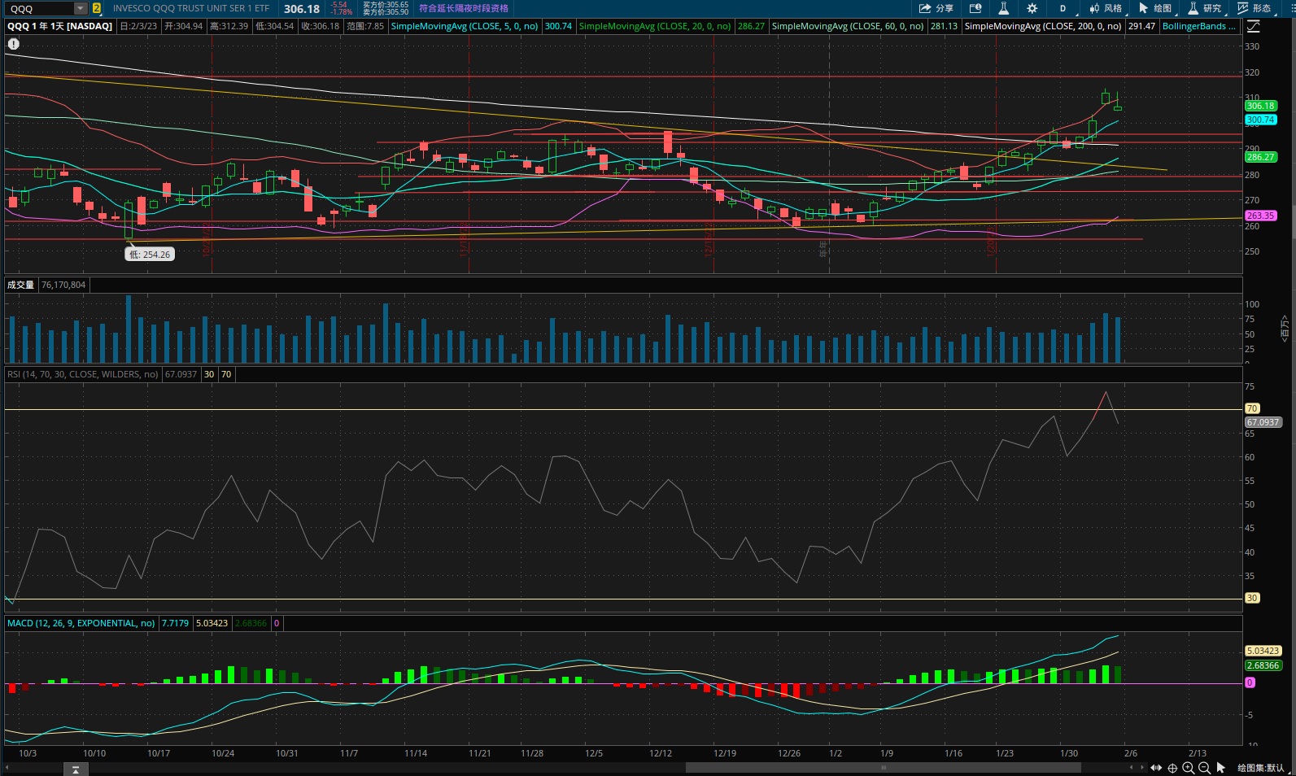This screenshot has width=1296, height=776.
Task: Click the scroll-to-bottom button under 10/3
Action: pyautogui.click(x=75, y=769)
